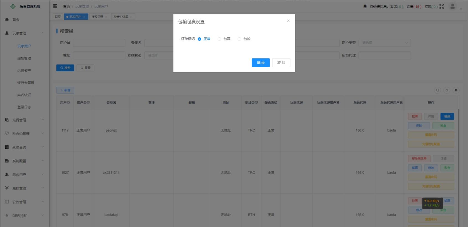This screenshot has width=468, height=227.
Task: Pick the 包输 radio option
Action: click(239, 39)
